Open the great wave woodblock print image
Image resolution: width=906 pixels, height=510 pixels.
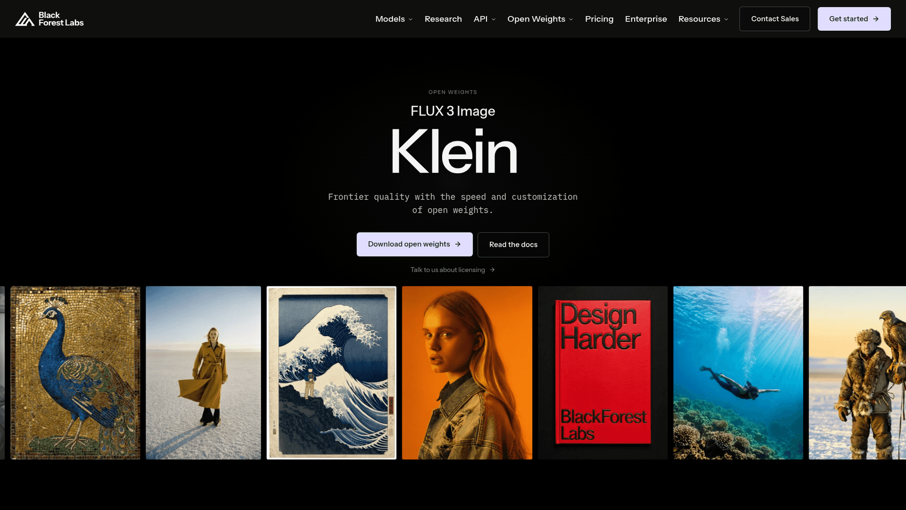pyautogui.click(x=331, y=373)
